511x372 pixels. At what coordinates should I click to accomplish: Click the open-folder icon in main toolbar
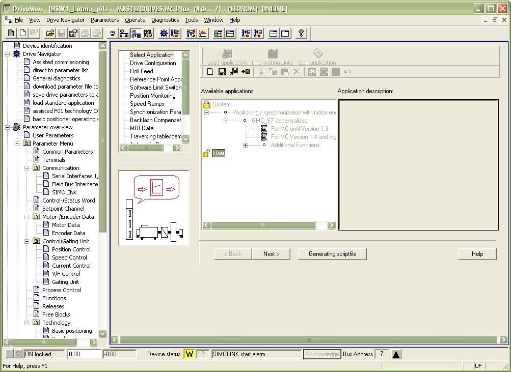click(50, 33)
